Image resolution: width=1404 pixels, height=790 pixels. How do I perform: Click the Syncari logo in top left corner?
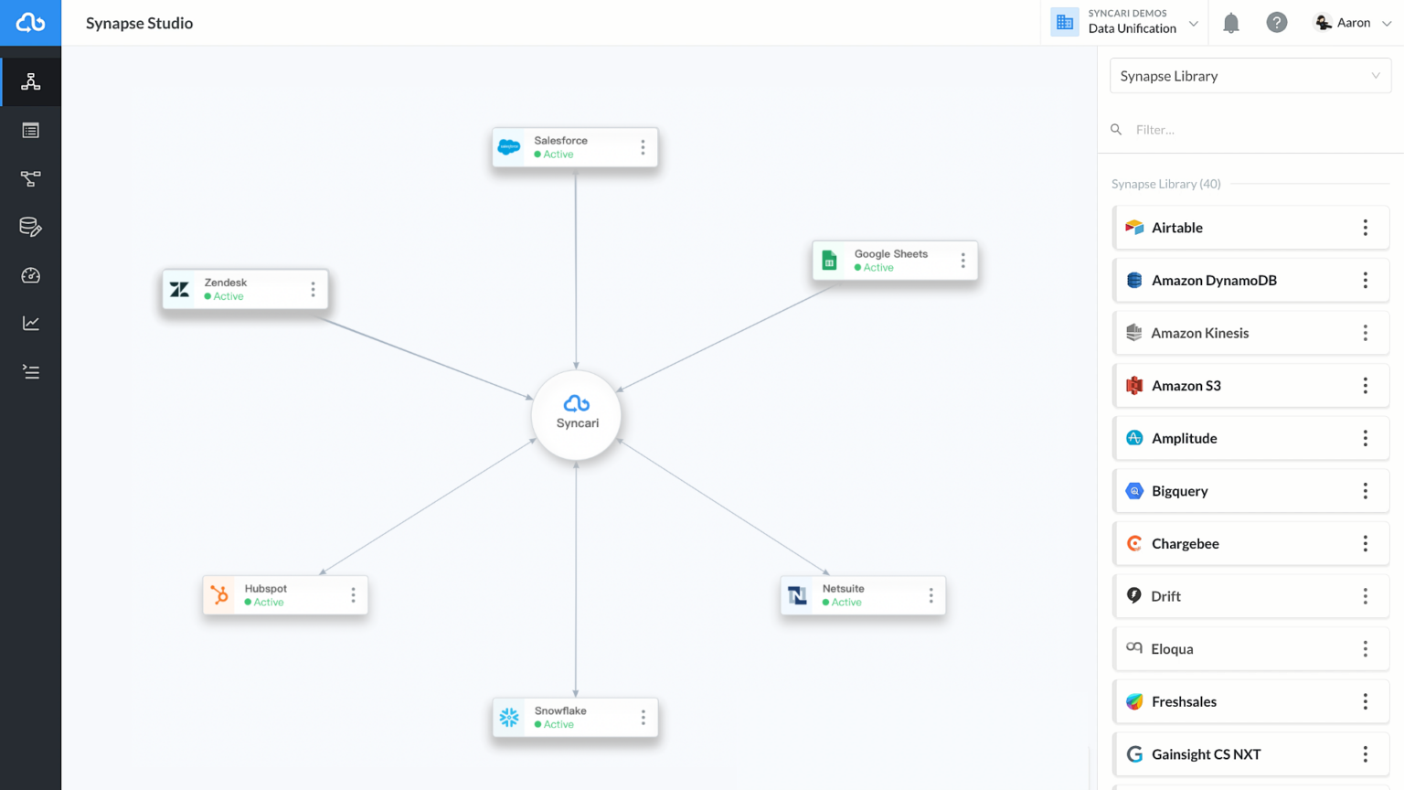pyautogui.click(x=30, y=22)
